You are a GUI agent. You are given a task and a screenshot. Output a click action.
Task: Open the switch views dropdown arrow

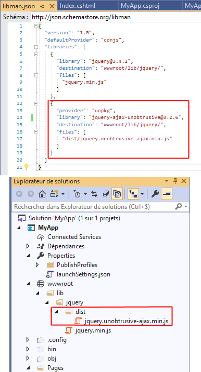[63, 194]
